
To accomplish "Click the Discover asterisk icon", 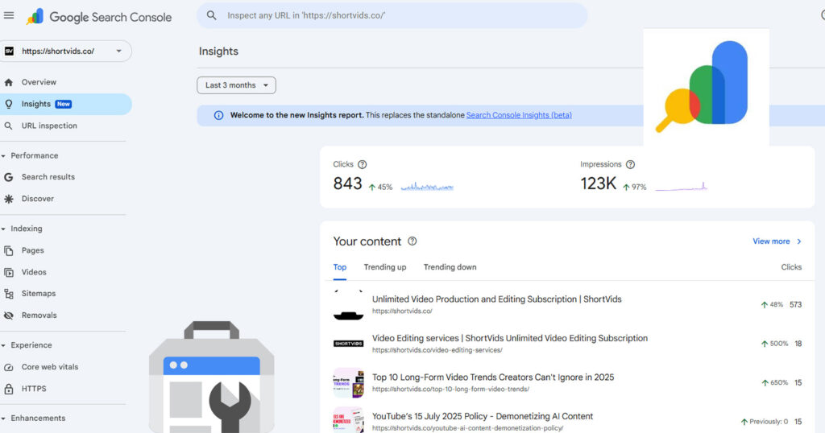I will (8, 199).
